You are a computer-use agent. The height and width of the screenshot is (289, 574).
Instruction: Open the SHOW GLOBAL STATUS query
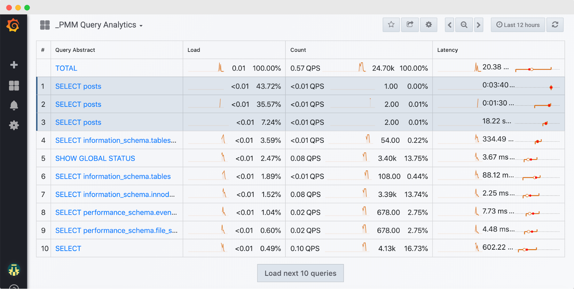click(x=95, y=158)
